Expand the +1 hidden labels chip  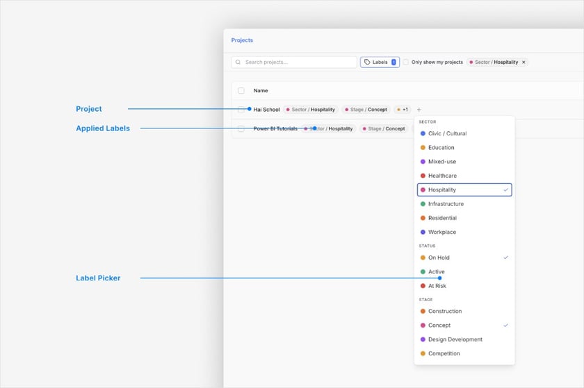pyautogui.click(x=403, y=110)
